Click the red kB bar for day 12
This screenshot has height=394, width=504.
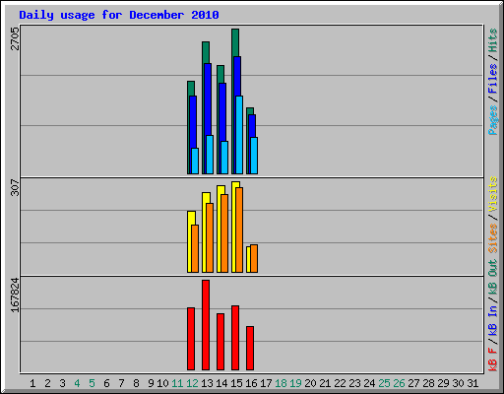(x=191, y=339)
